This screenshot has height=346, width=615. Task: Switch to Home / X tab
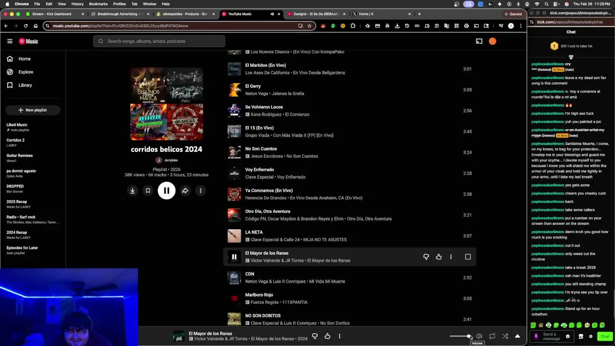tap(382, 14)
